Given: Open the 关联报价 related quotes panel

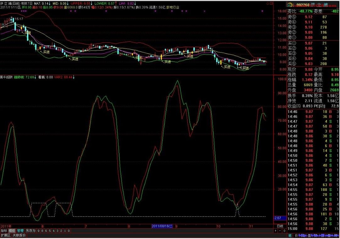Looking at the screenshot, I should [x=19, y=235].
